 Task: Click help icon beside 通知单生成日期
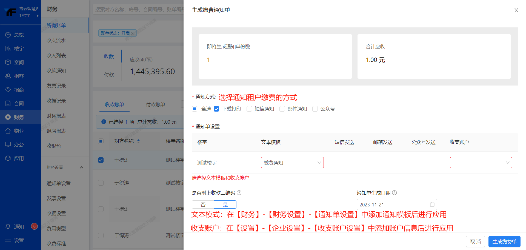(395, 193)
